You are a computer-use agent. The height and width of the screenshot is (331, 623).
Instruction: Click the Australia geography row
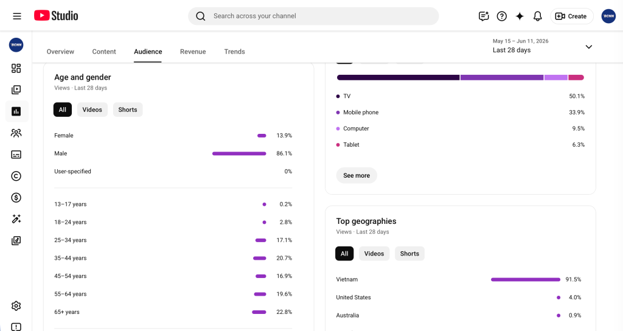coord(459,315)
